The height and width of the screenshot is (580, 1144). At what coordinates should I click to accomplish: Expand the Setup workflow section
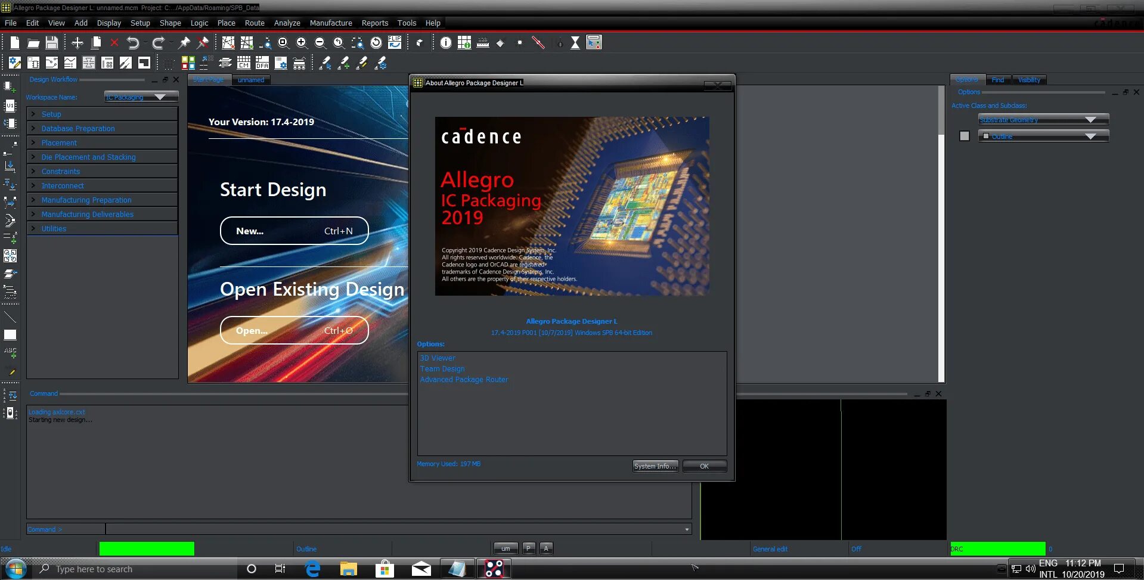coord(103,114)
